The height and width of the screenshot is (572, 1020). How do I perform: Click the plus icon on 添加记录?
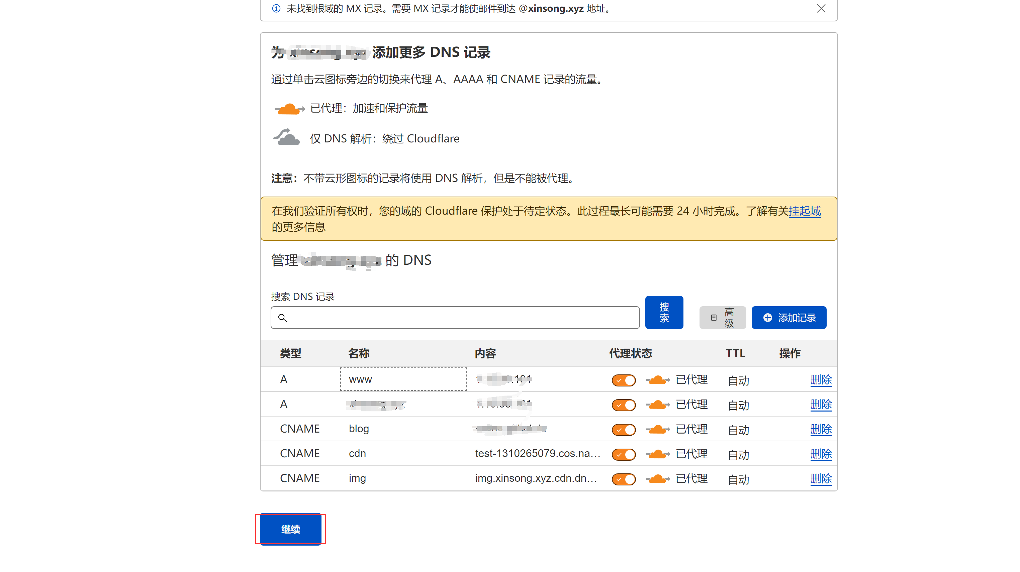click(767, 318)
